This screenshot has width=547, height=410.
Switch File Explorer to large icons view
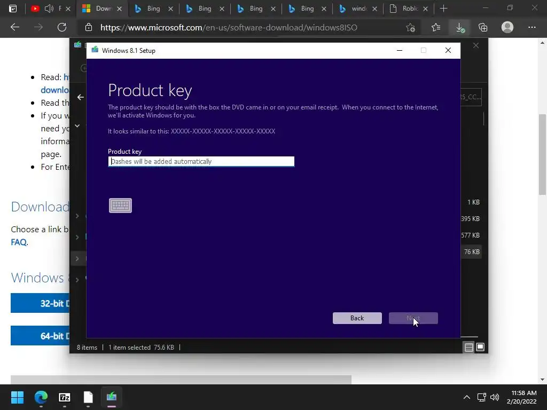point(480,347)
